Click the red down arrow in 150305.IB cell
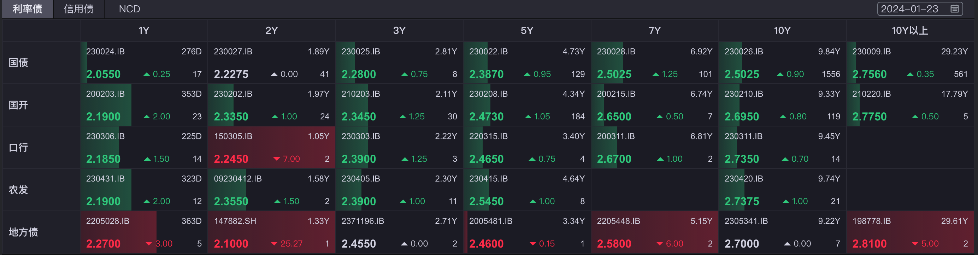The image size is (978, 255). tap(277, 159)
